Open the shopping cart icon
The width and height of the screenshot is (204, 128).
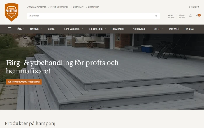[x=197, y=16]
